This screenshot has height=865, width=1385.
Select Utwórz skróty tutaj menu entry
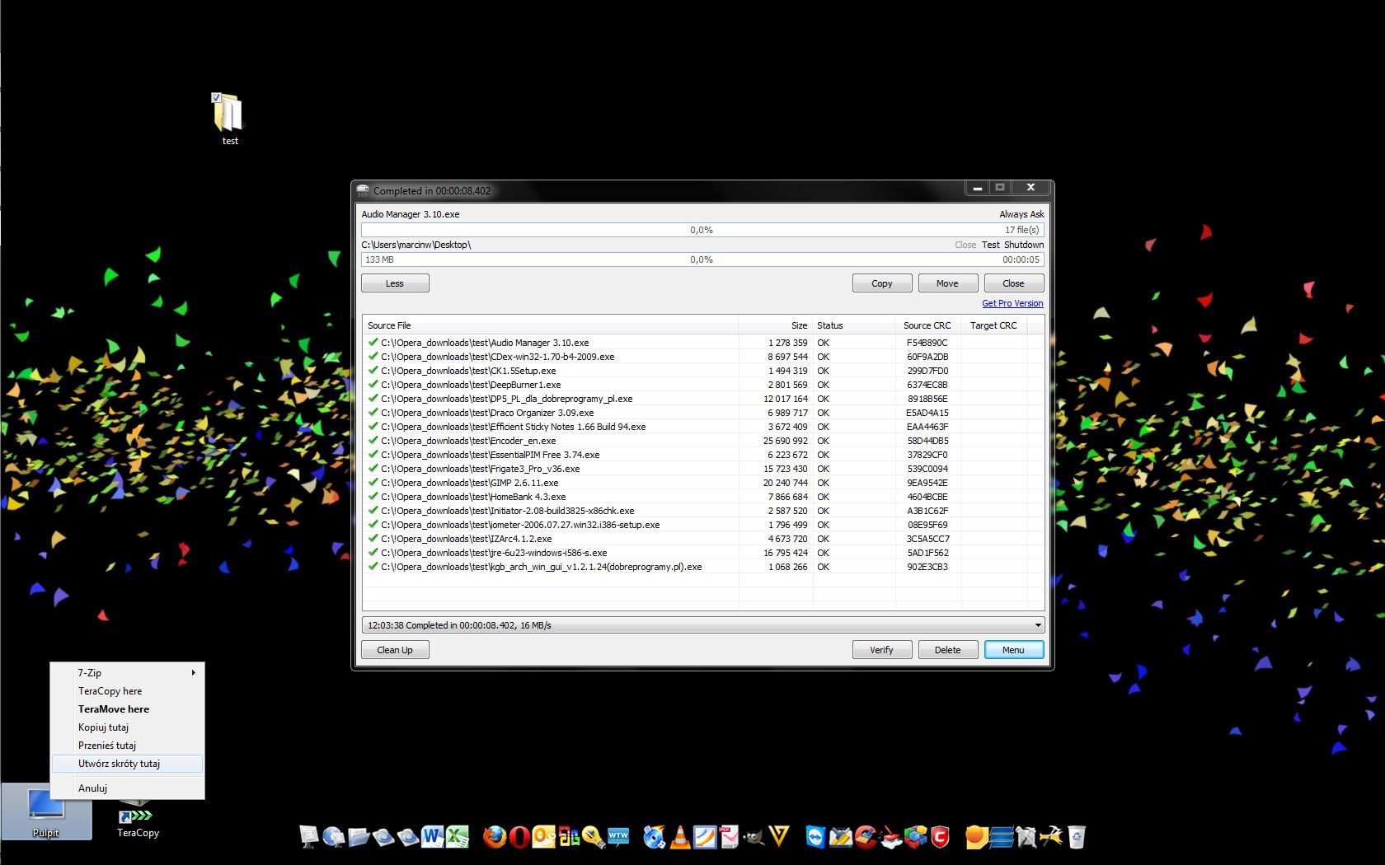tap(127, 764)
